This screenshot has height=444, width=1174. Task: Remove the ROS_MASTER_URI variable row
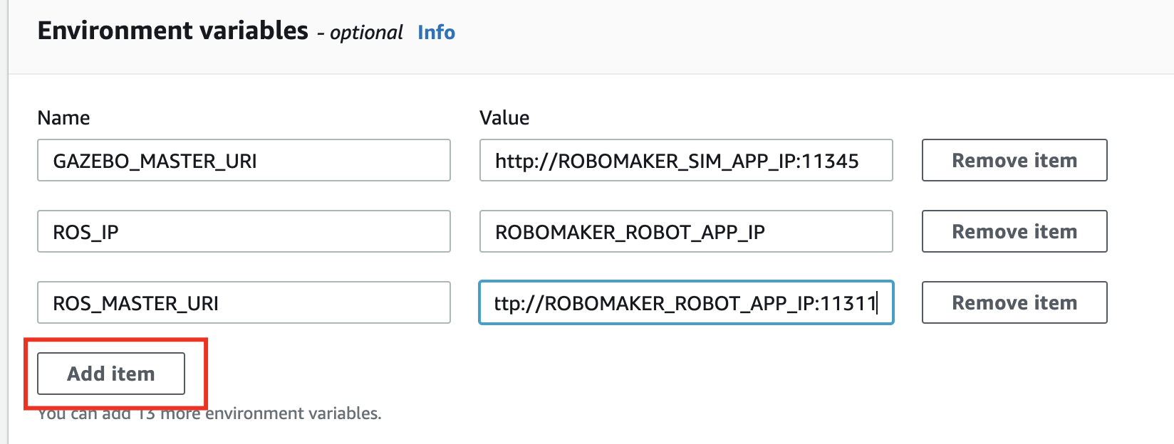[x=1014, y=302]
